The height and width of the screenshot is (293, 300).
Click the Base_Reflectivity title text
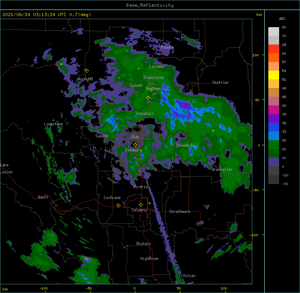pyautogui.click(x=150, y=5)
